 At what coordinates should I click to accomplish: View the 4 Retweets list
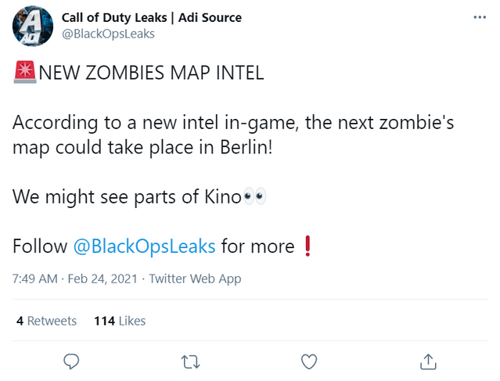point(46,321)
